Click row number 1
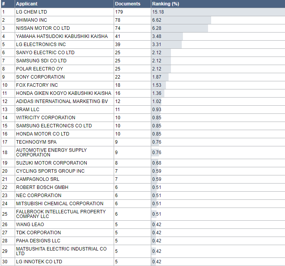 [3, 12]
